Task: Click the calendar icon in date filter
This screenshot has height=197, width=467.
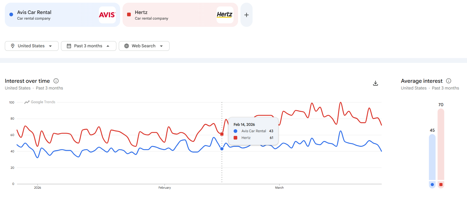Action: (69, 46)
